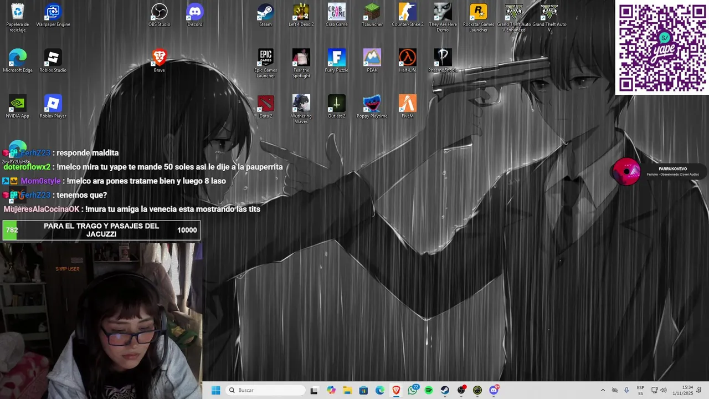This screenshot has height=399, width=709.
Task: Click the donation goal progress bar
Action: click(x=101, y=230)
